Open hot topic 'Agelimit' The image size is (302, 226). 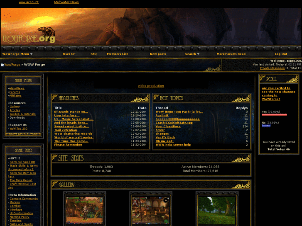tap(162, 115)
